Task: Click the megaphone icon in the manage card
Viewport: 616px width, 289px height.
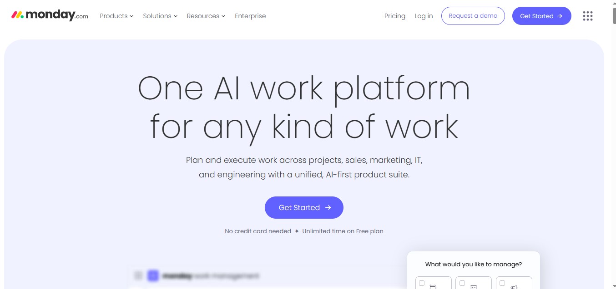Action: pyautogui.click(x=514, y=287)
